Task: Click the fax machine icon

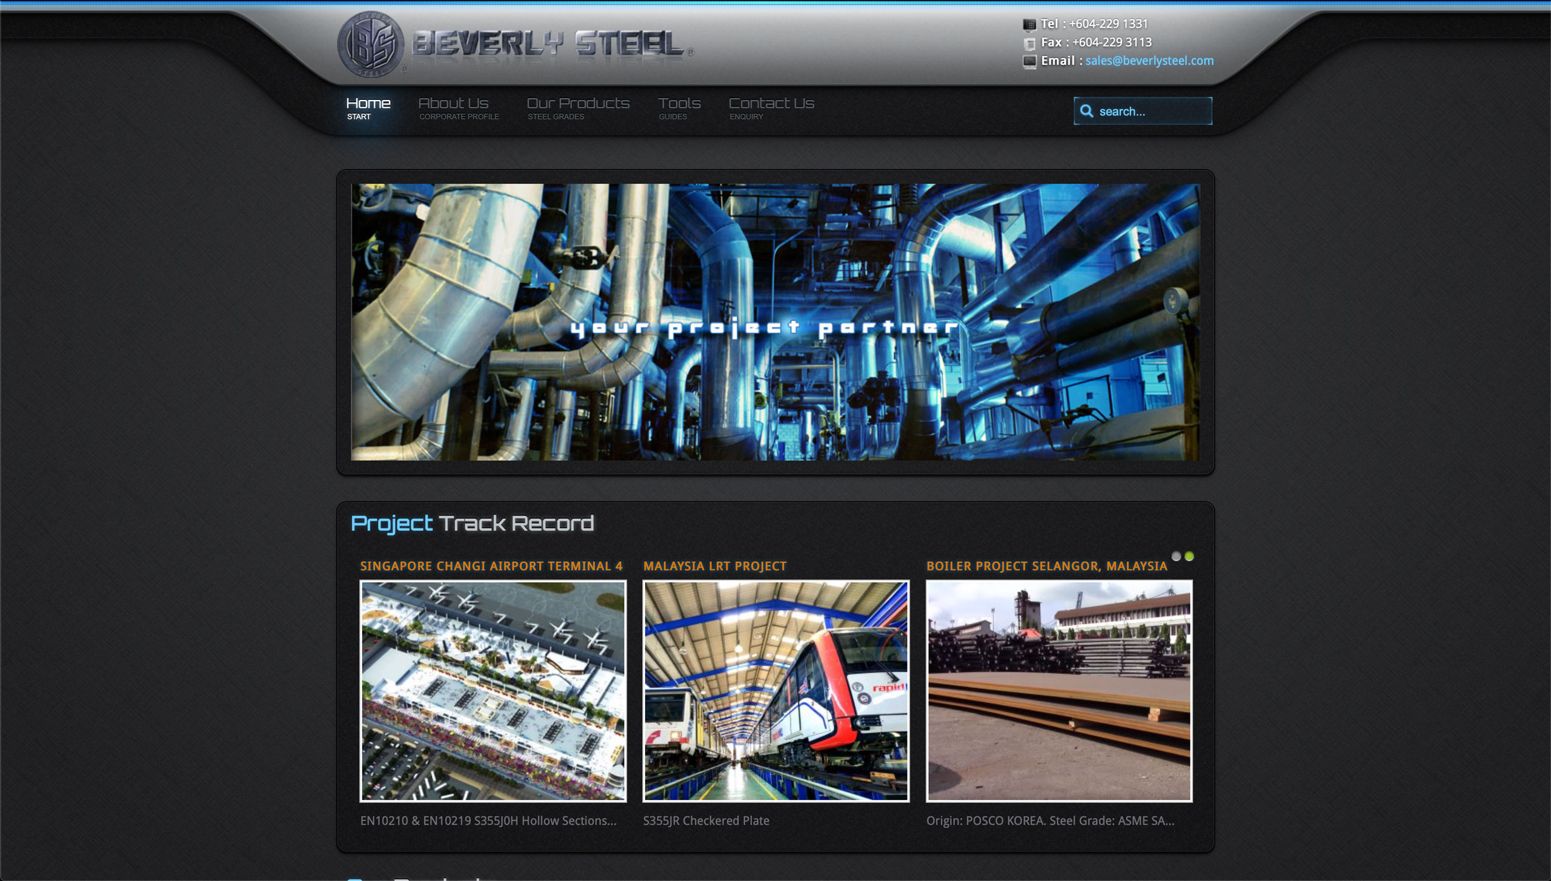Action: pos(1029,43)
